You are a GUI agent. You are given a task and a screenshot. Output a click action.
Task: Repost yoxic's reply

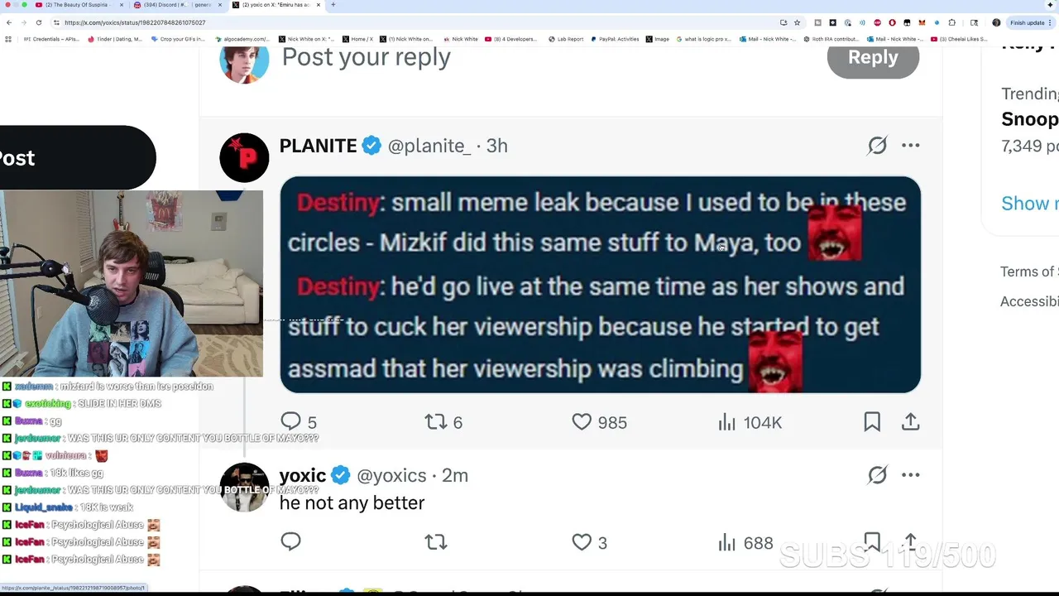436,542
